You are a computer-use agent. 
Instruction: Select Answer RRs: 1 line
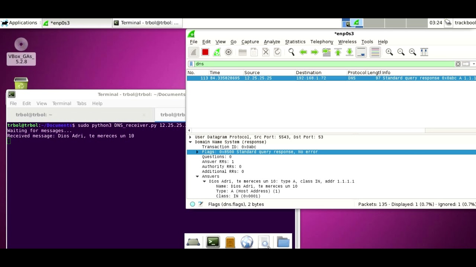(x=218, y=162)
